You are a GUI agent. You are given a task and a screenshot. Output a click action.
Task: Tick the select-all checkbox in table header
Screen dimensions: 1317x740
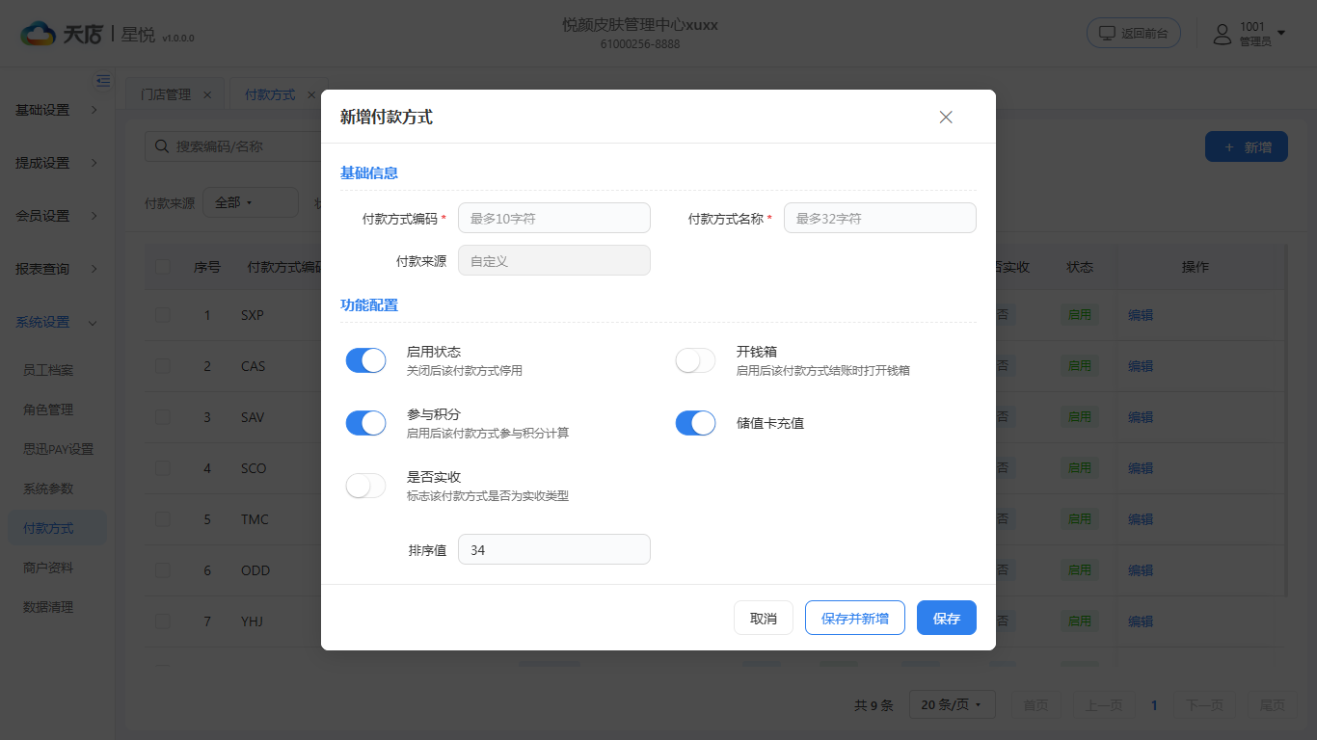[163, 267]
